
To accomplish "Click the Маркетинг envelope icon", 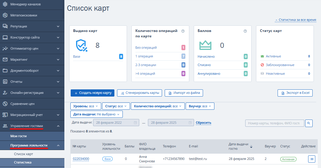I will click(5, 59).
